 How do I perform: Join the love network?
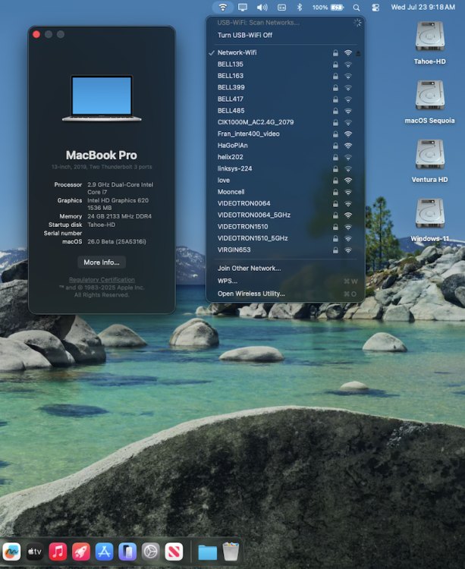[x=285, y=181]
